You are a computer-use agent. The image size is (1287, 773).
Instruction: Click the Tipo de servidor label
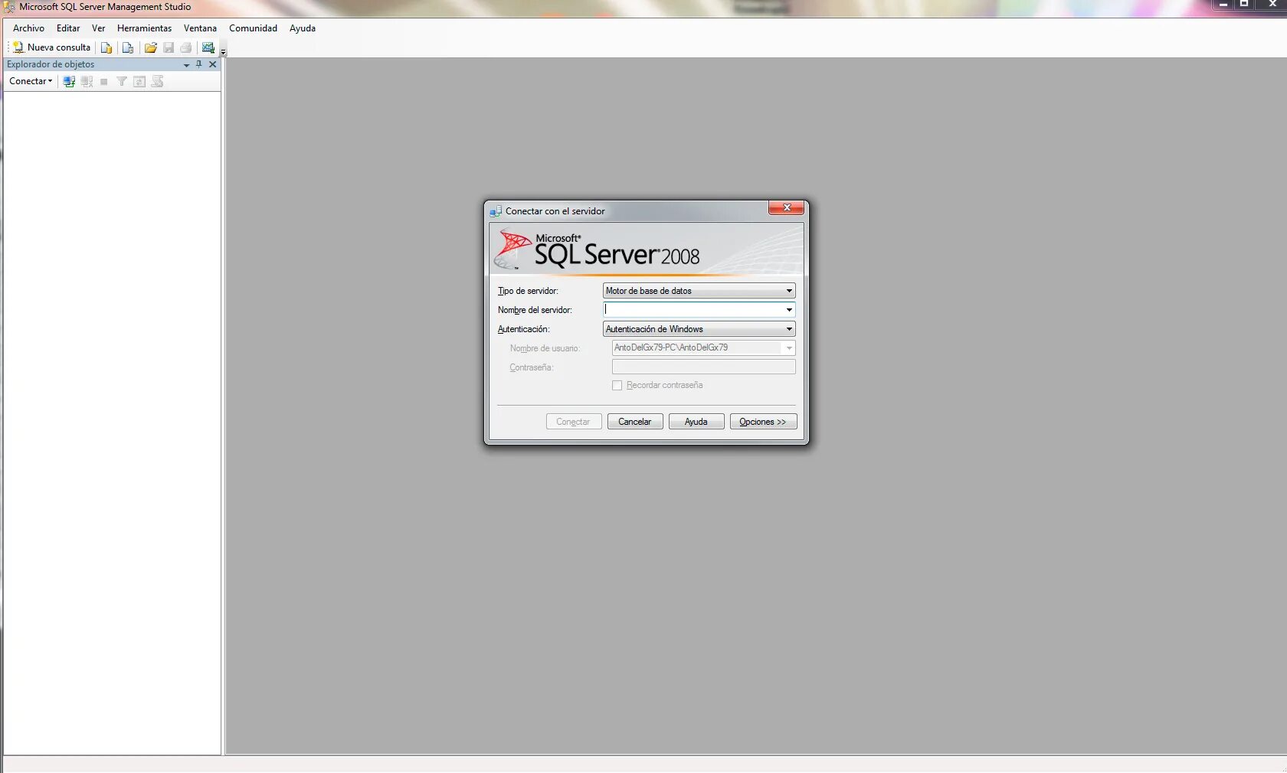click(528, 292)
